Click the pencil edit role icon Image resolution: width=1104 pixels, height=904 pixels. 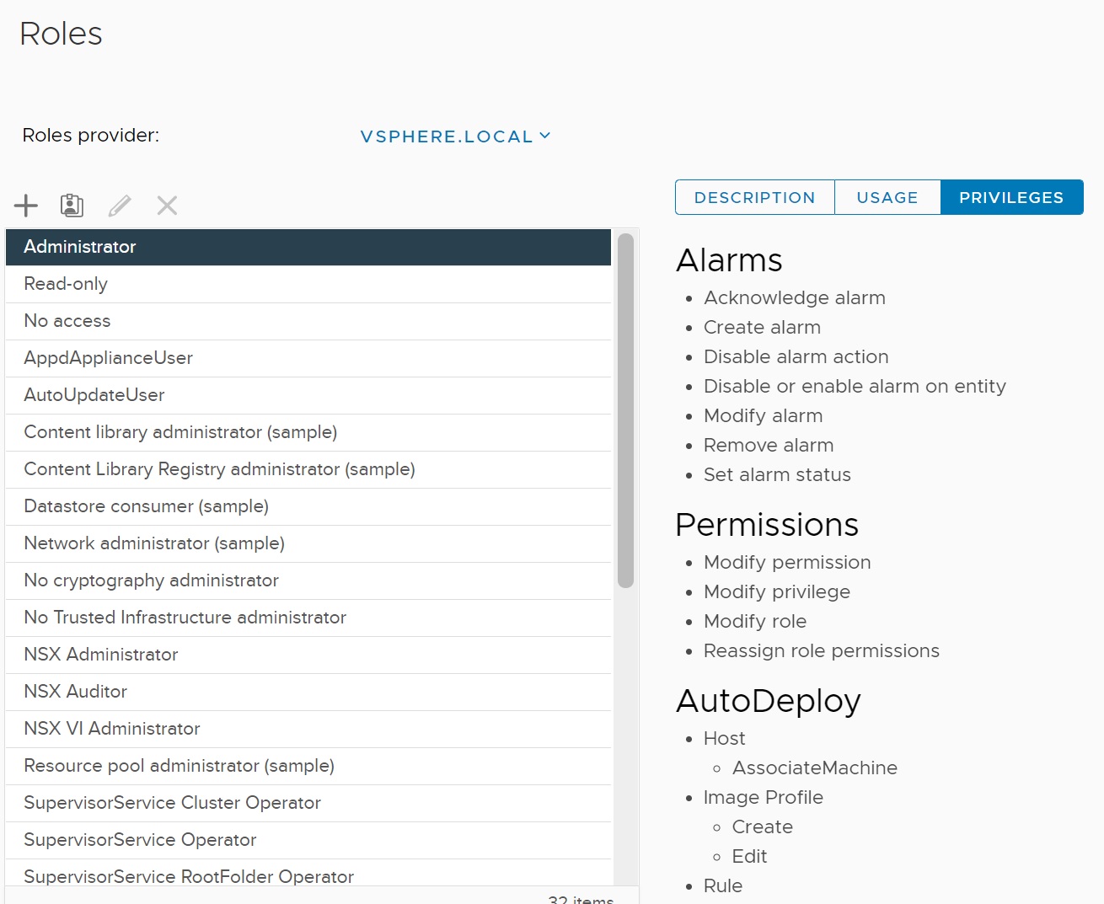click(x=120, y=206)
